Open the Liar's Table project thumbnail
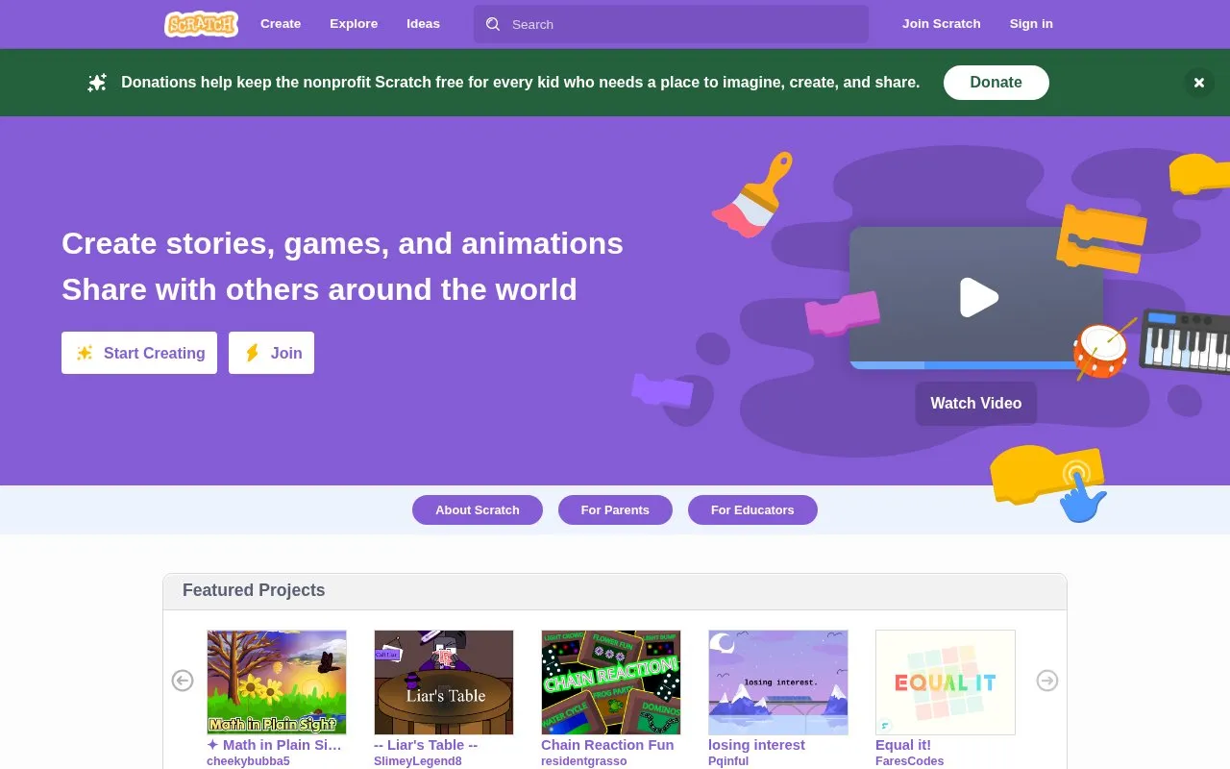This screenshot has height=769, width=1230. tap(444, 682)
